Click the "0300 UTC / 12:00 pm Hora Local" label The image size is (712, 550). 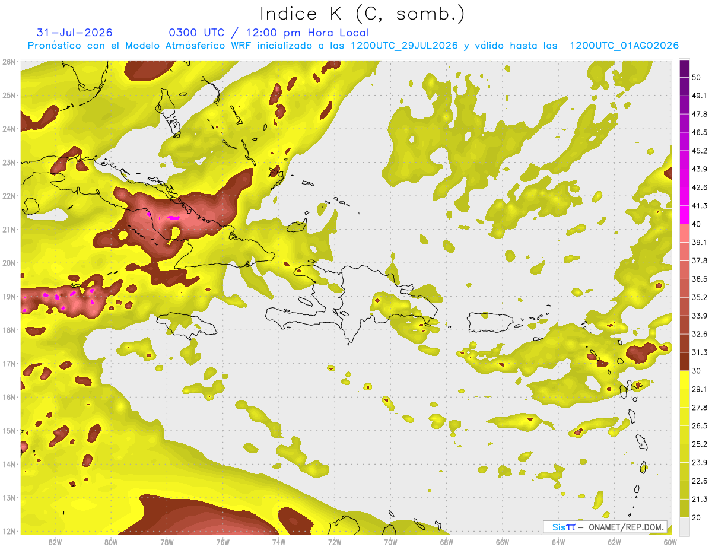coord(268,33)
